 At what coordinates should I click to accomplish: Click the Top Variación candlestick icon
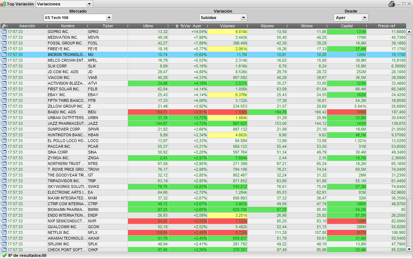click(x=3, y=4)
